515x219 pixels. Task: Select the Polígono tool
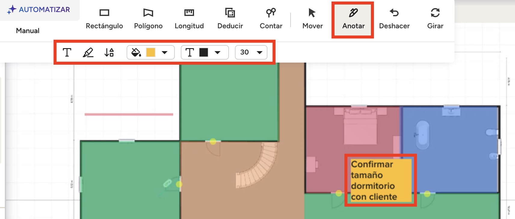tap(148, 19)
